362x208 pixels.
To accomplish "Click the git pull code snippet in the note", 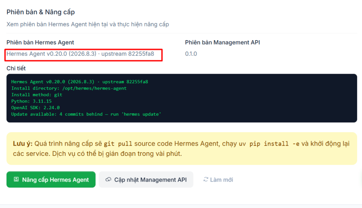I will [118, 144].
